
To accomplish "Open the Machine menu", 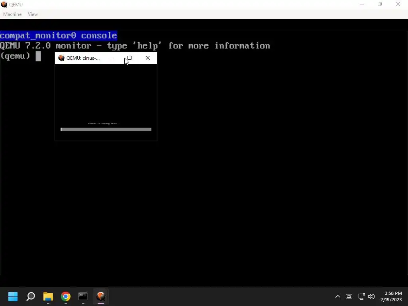I will point(12,14).
